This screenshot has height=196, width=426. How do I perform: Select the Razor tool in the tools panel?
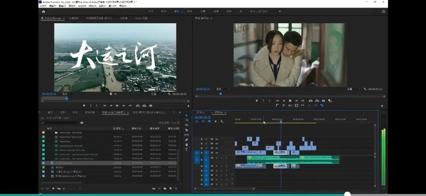tap(187, 130)
